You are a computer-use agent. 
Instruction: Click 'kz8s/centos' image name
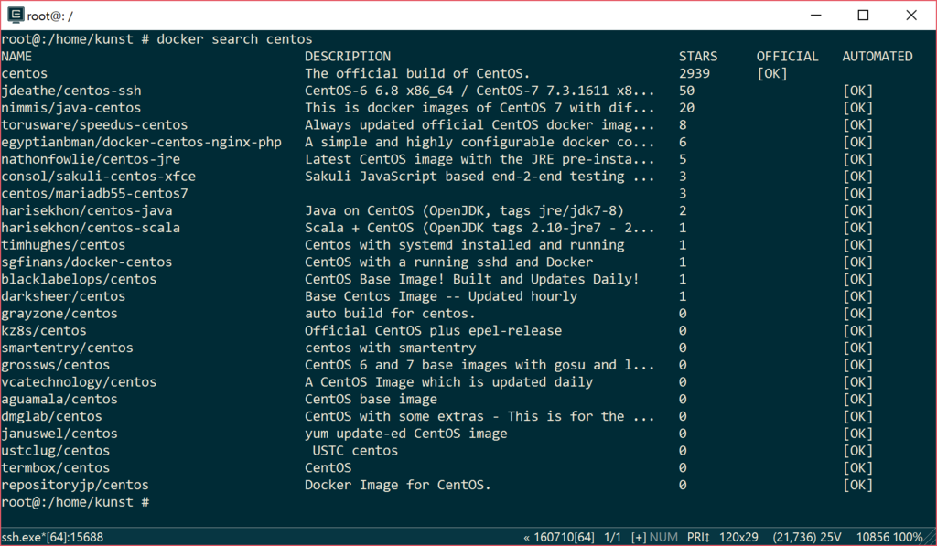(x=44, y=331)
